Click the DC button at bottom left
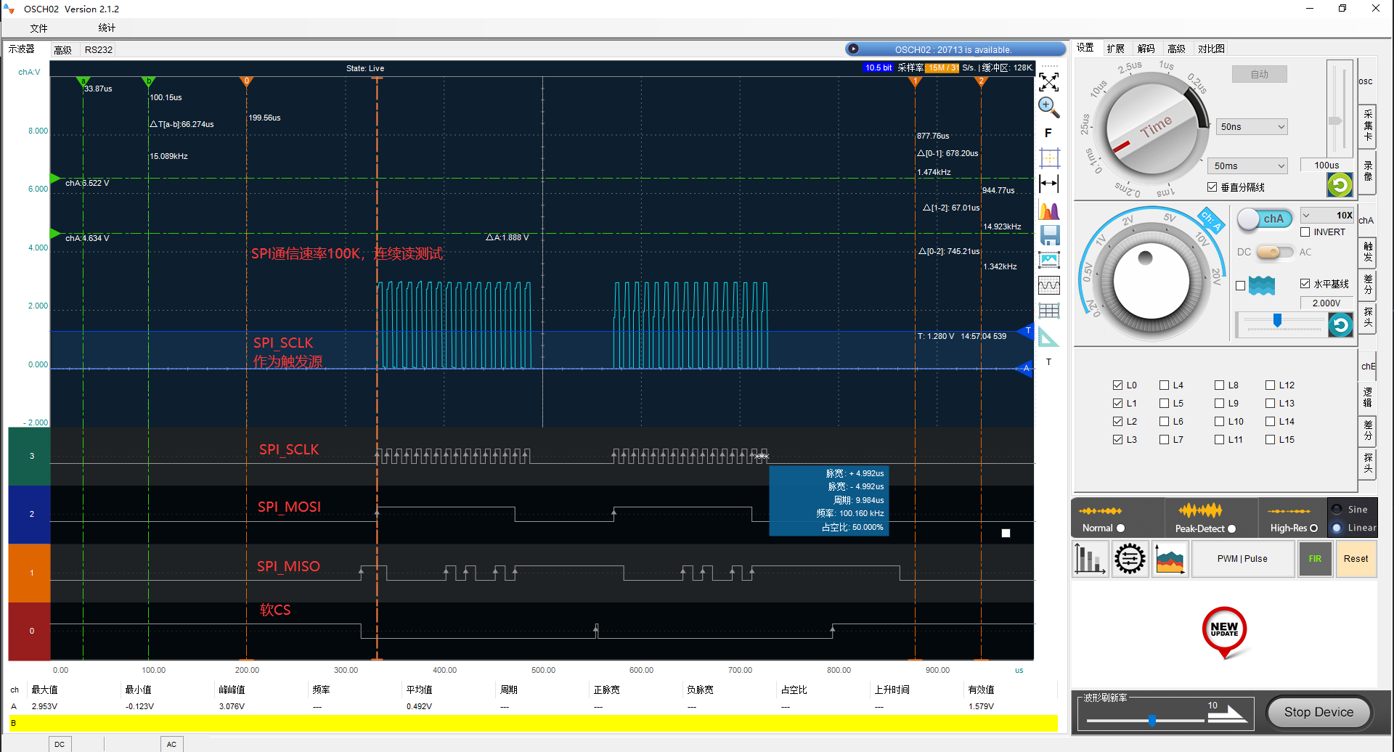1394x752 pixels. [x=60, y=744]
